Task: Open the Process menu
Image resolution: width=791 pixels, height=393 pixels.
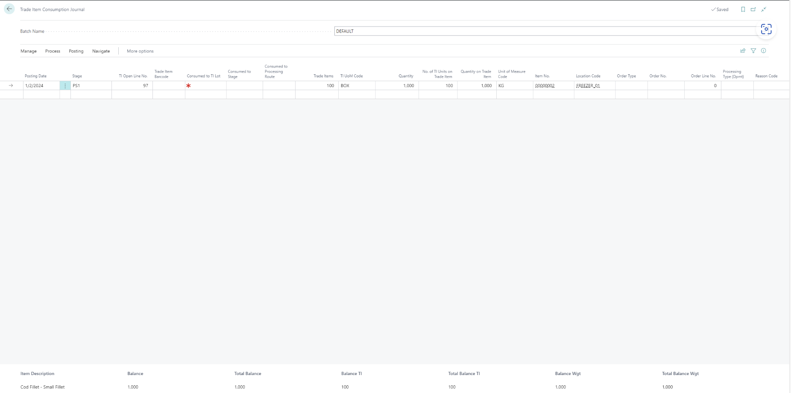Action: (53, 51)
